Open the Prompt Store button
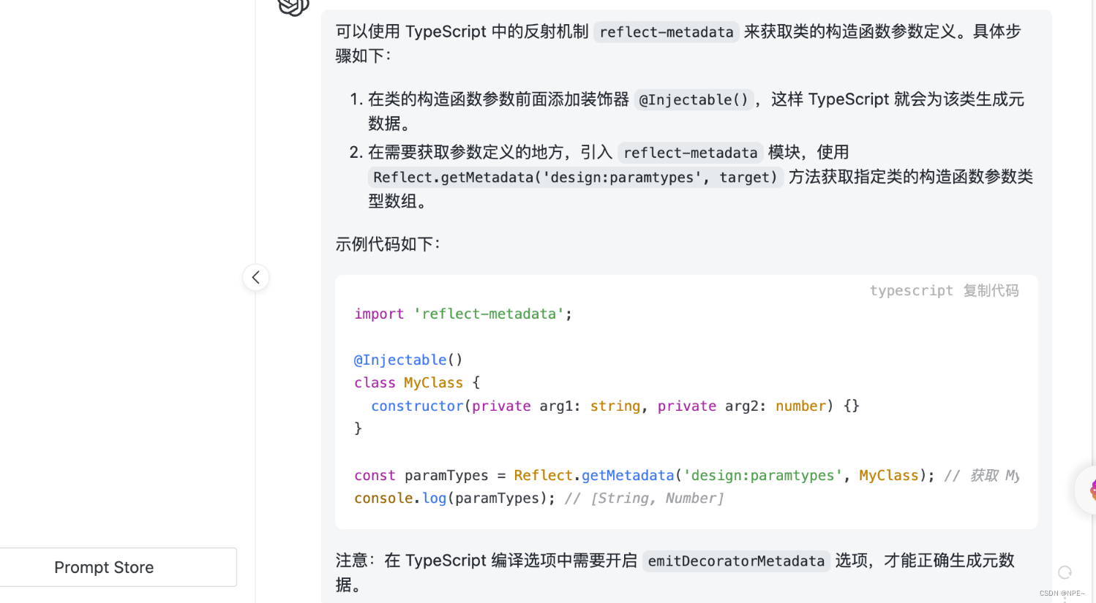The height and width of the screenshot is (603, 1096). coord(118,567)
